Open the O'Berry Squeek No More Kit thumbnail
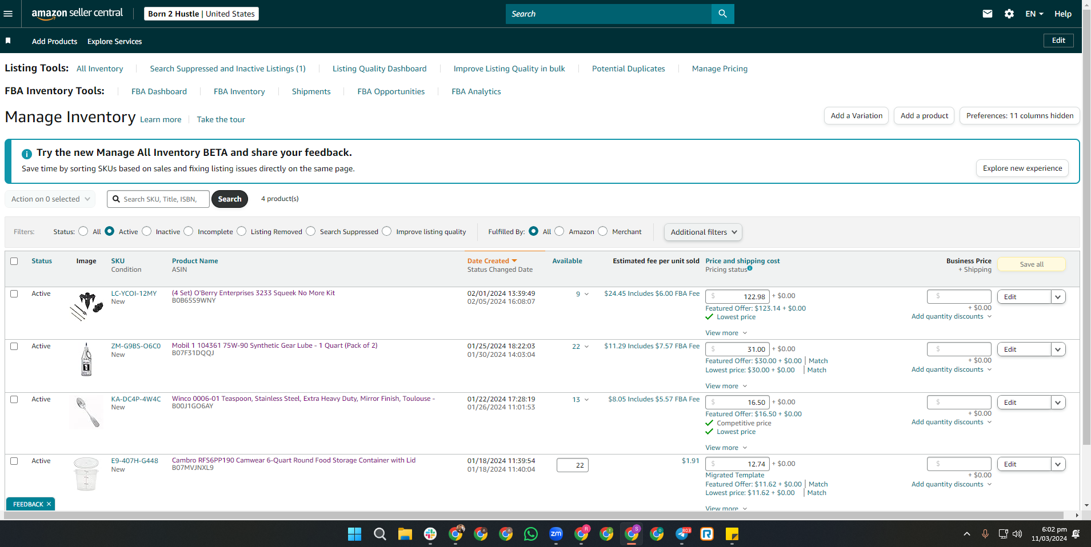This screenshot has width=1091, height=547. tap(87, 305)
